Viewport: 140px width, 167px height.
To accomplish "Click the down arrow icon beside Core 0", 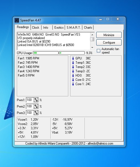I will click(x=73, y=80).
